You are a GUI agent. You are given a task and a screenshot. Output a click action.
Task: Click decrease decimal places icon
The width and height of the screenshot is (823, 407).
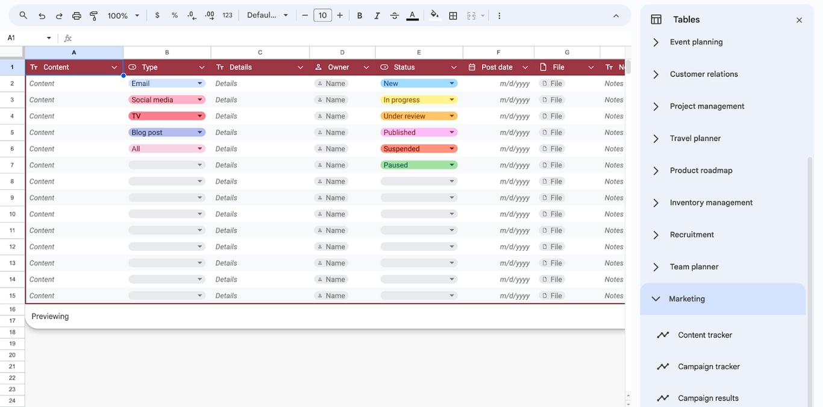(192, 16)
